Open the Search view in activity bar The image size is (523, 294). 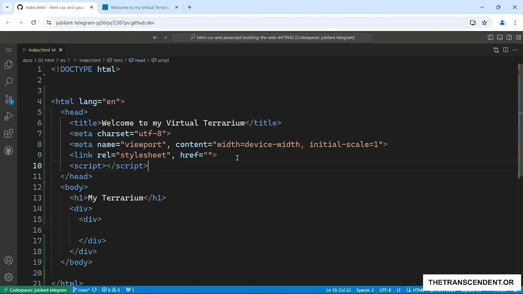(x=9, y=82)
